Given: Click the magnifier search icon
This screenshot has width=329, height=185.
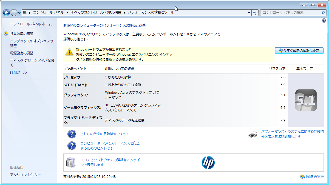Looking at the screenshot, I should pyautogui.click(x=323, y=12).
